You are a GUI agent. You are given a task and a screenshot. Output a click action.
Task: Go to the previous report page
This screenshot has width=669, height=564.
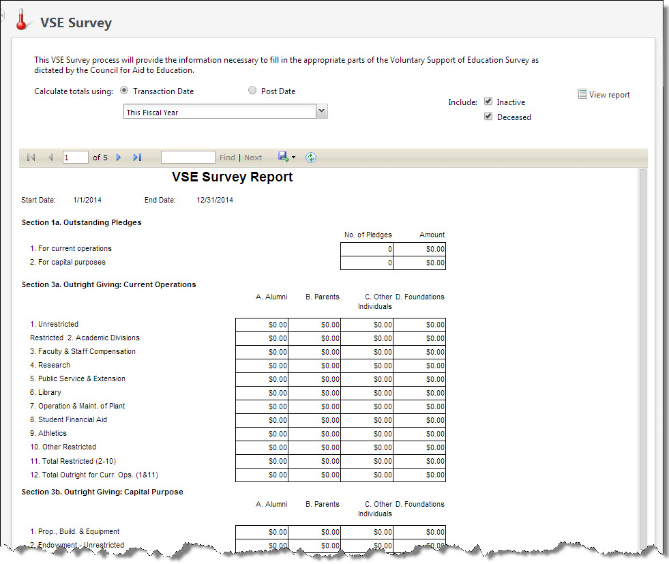coord(50,158)
